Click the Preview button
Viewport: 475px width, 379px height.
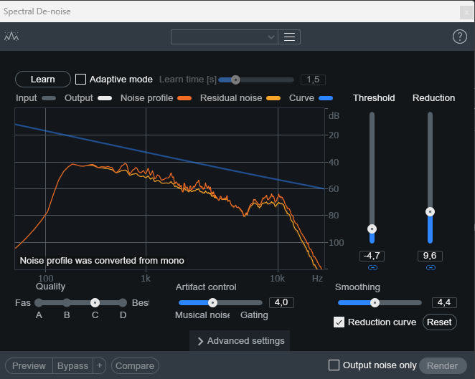(29, 365)
